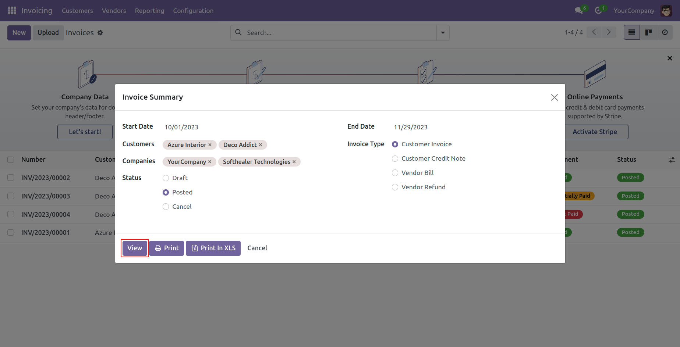
Task: Click the user avatar picture
Action: (666, 11)
